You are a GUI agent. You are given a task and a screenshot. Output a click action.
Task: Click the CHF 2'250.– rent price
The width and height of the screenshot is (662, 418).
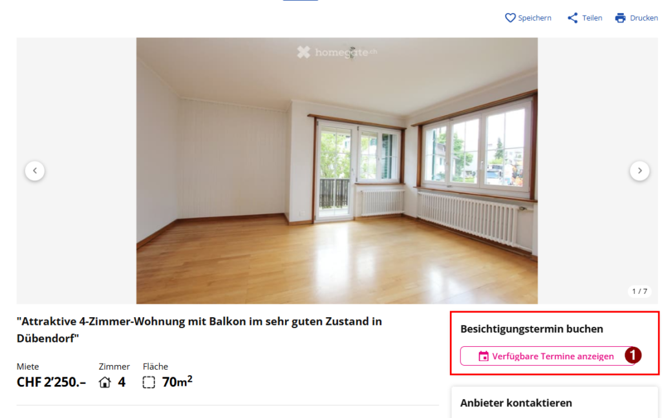tap(51, 382)
